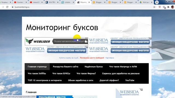Focus the buxmonitoring.ru address bar

click(x=83, y=7)
